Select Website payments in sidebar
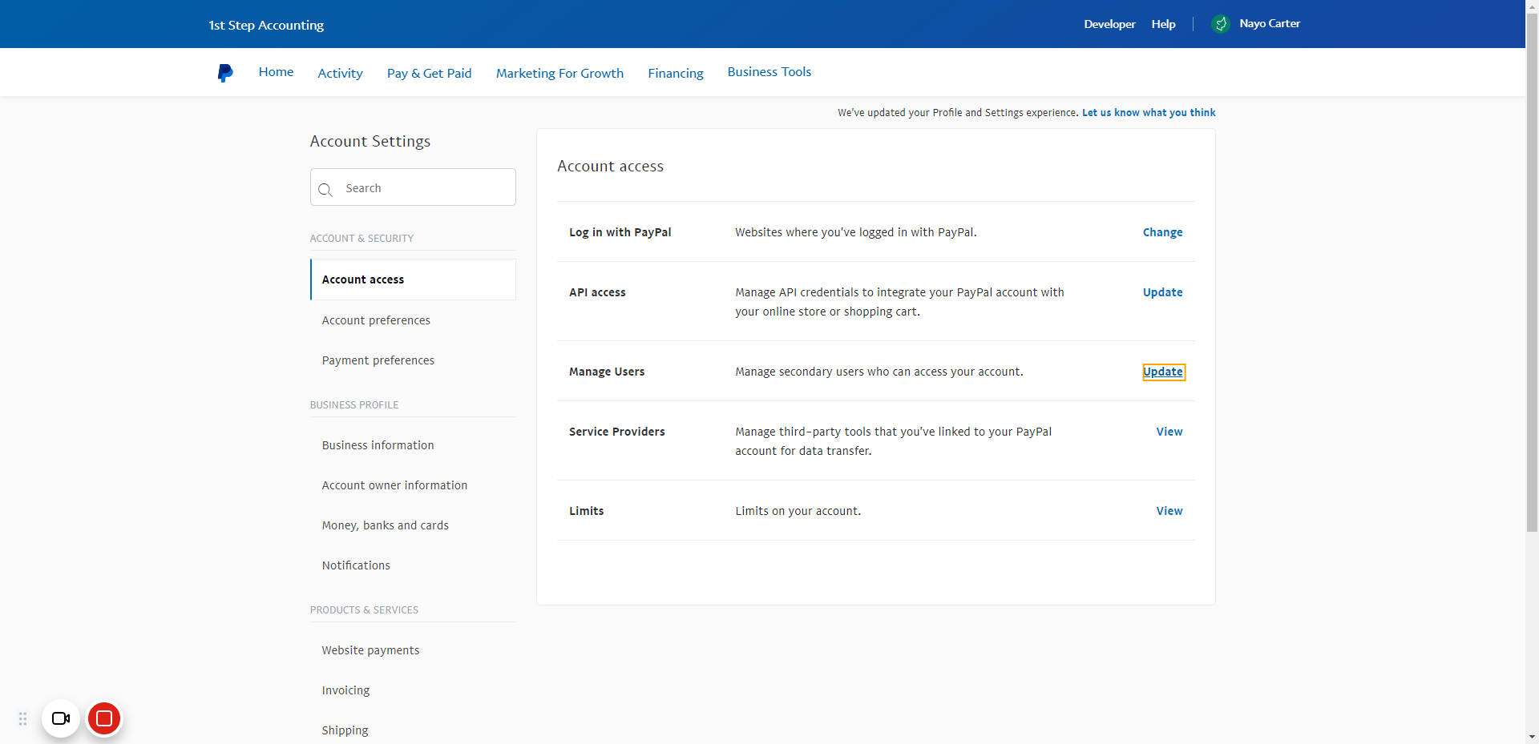The height and width of the screenshot is (744, 1539). pyautogui.click(x=370, y=650)
